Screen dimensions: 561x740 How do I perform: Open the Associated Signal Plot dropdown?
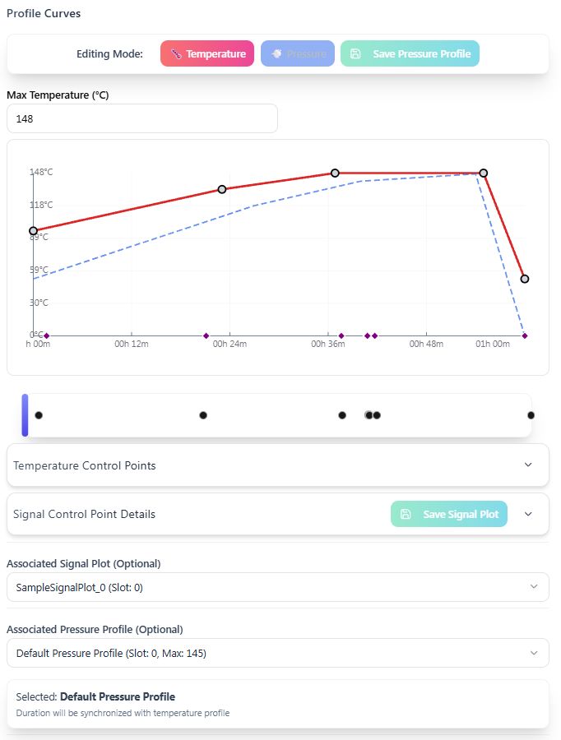277,587
